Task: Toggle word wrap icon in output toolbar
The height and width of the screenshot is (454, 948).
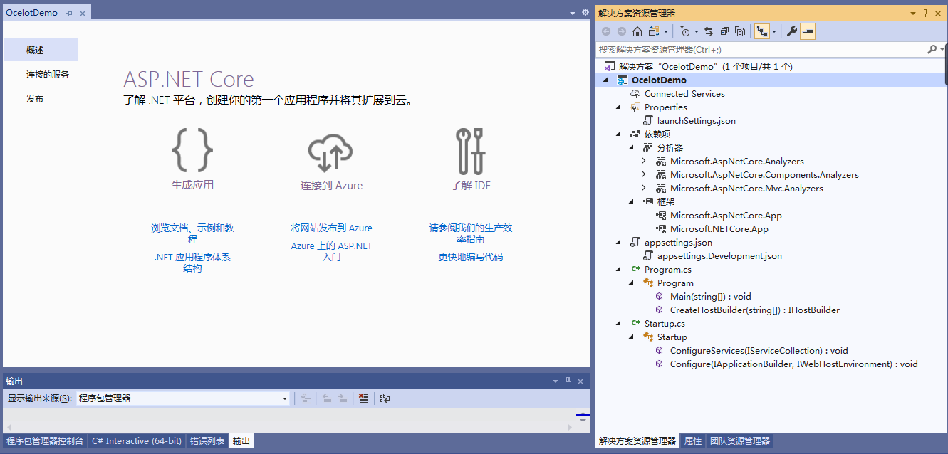Action: pos(385,398)
